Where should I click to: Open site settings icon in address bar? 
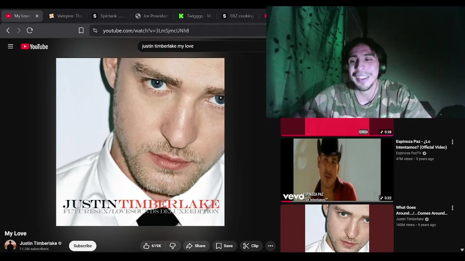(95, 30)
